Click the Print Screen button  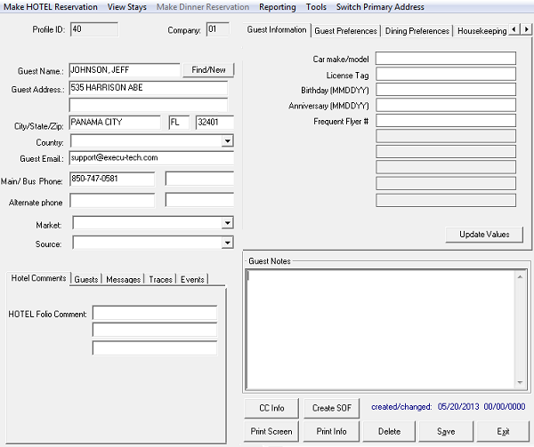pyautogui.click(x=271, y=431)
